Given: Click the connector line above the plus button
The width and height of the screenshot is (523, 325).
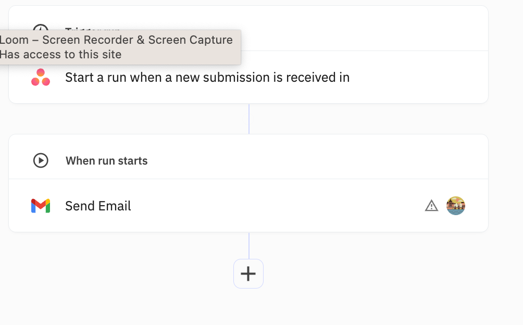Looking at the screenshot, I should 249,245.
